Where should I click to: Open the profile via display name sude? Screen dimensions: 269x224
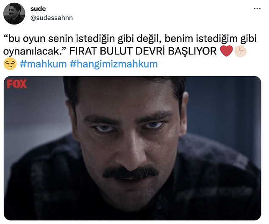tap(38, 9)
